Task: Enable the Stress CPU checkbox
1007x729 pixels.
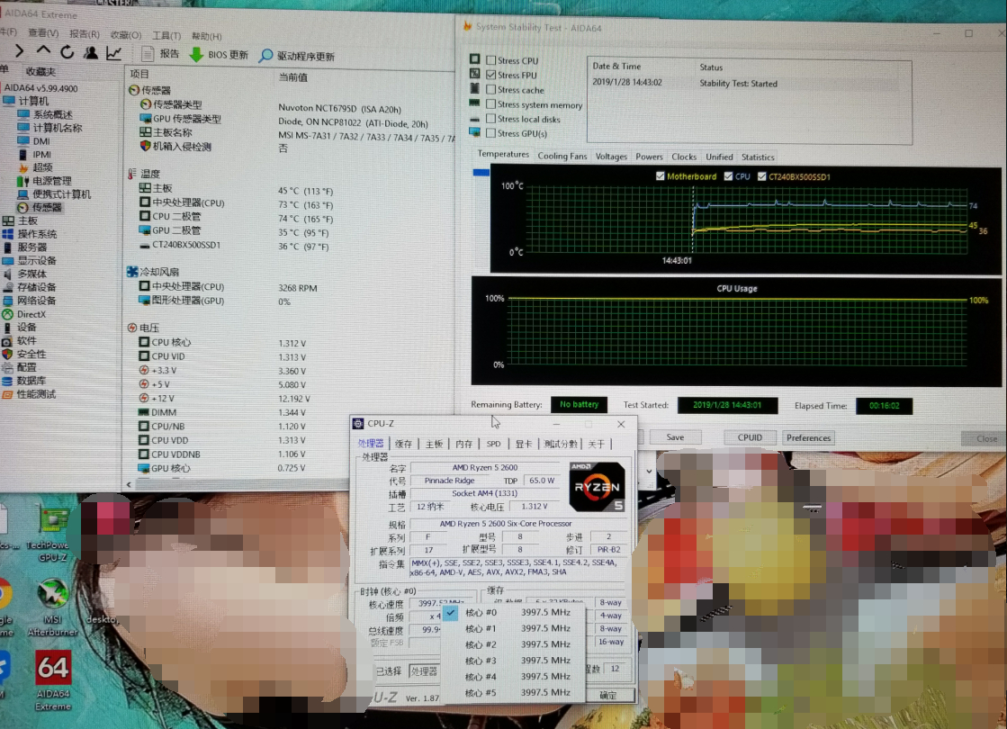Action: (x=490, y=59)
